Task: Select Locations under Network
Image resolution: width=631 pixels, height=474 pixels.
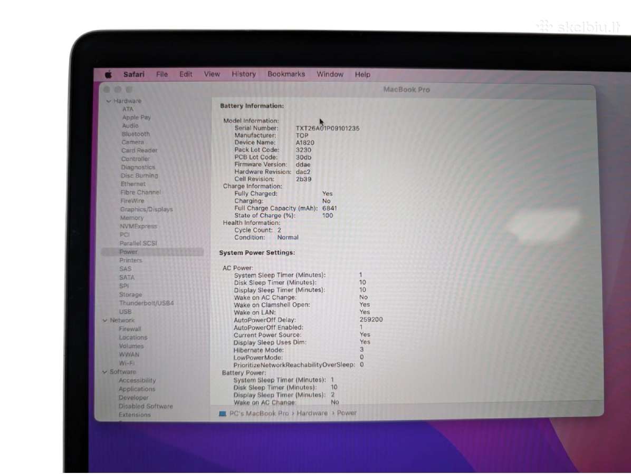Action: [x=133, y=338]
